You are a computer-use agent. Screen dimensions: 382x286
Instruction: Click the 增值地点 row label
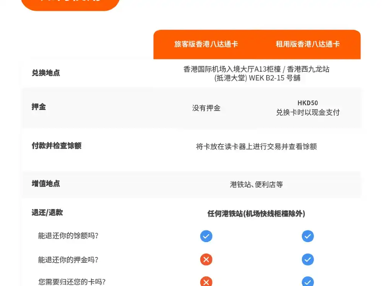click(46, 184)
